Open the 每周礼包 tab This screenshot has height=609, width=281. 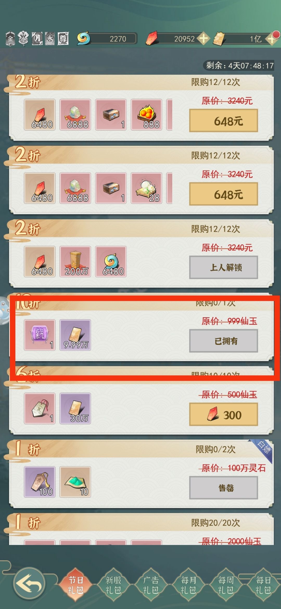tap(226, 585)
